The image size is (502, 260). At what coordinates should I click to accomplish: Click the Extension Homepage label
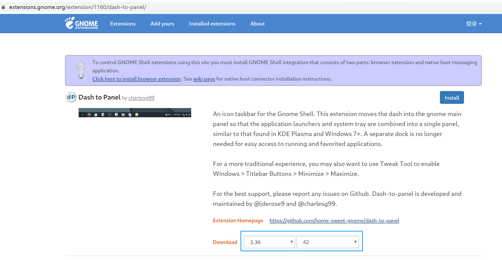click(238, 221)
